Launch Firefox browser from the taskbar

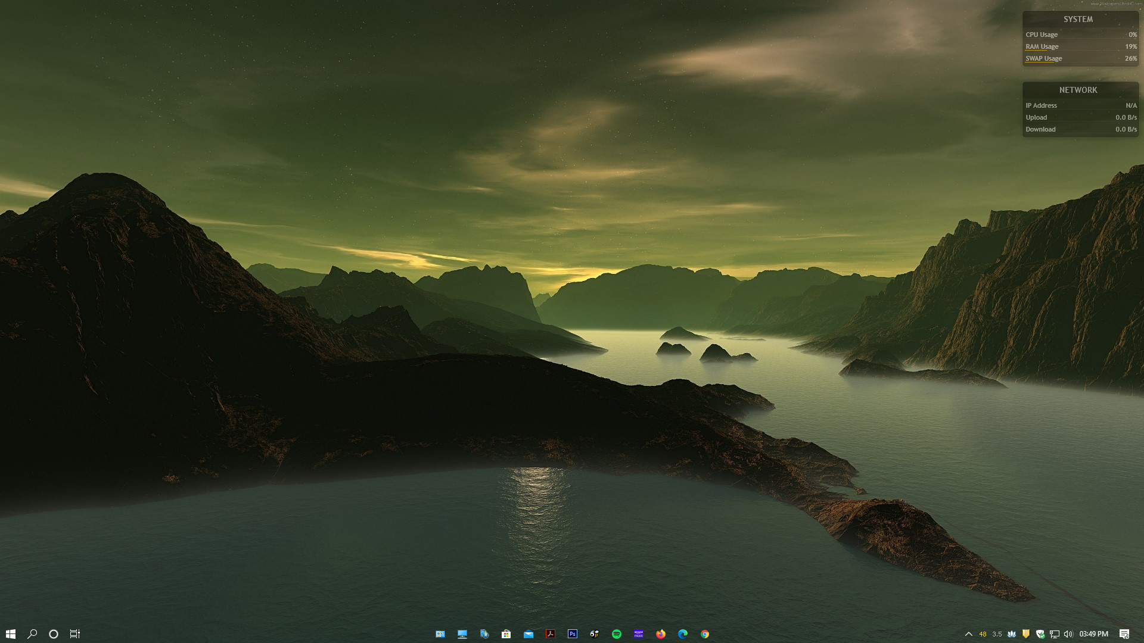coord(661,634)
